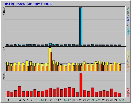The width and height of the screenshot is (131, 103).
Task: Click the tall orange sites bar on day 12
Action: click(x=51, y=62)
